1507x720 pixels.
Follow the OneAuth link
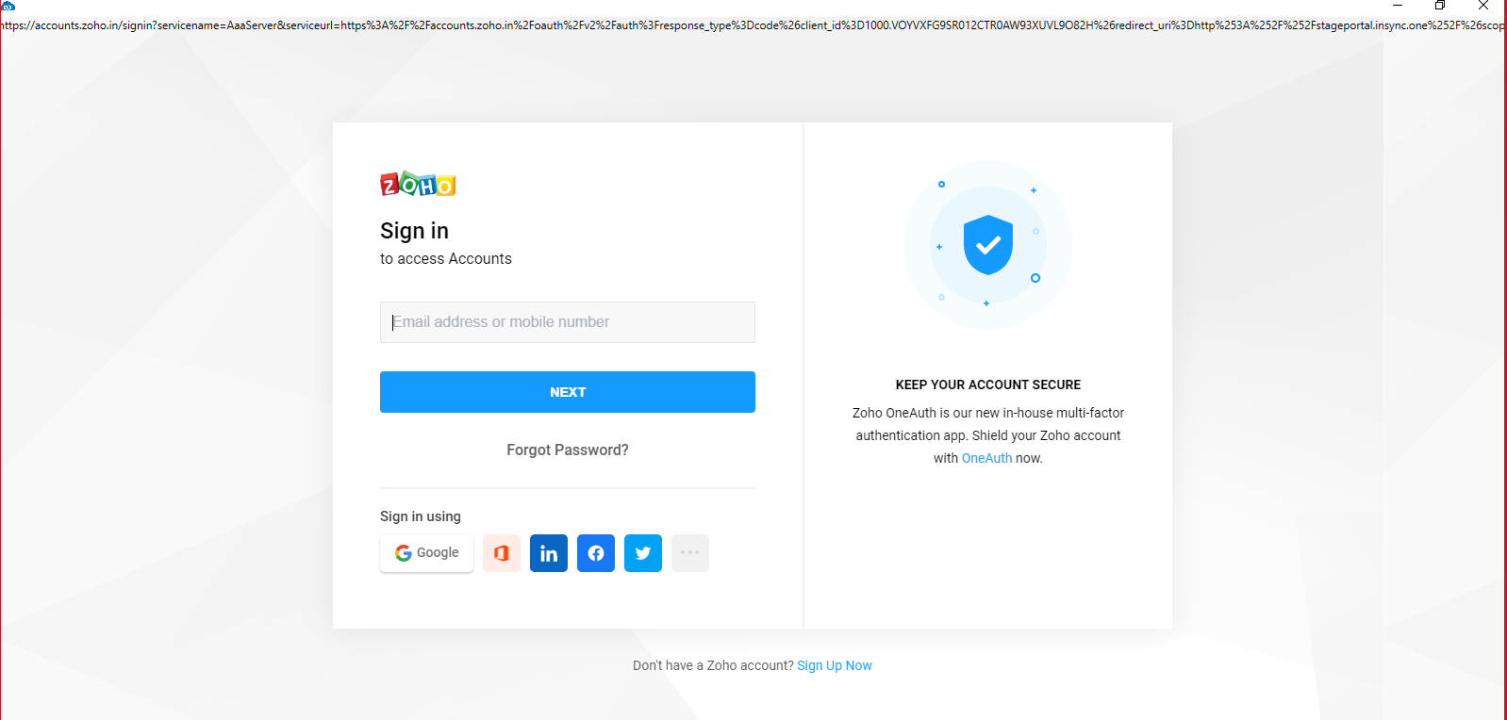tap(986, 458)
